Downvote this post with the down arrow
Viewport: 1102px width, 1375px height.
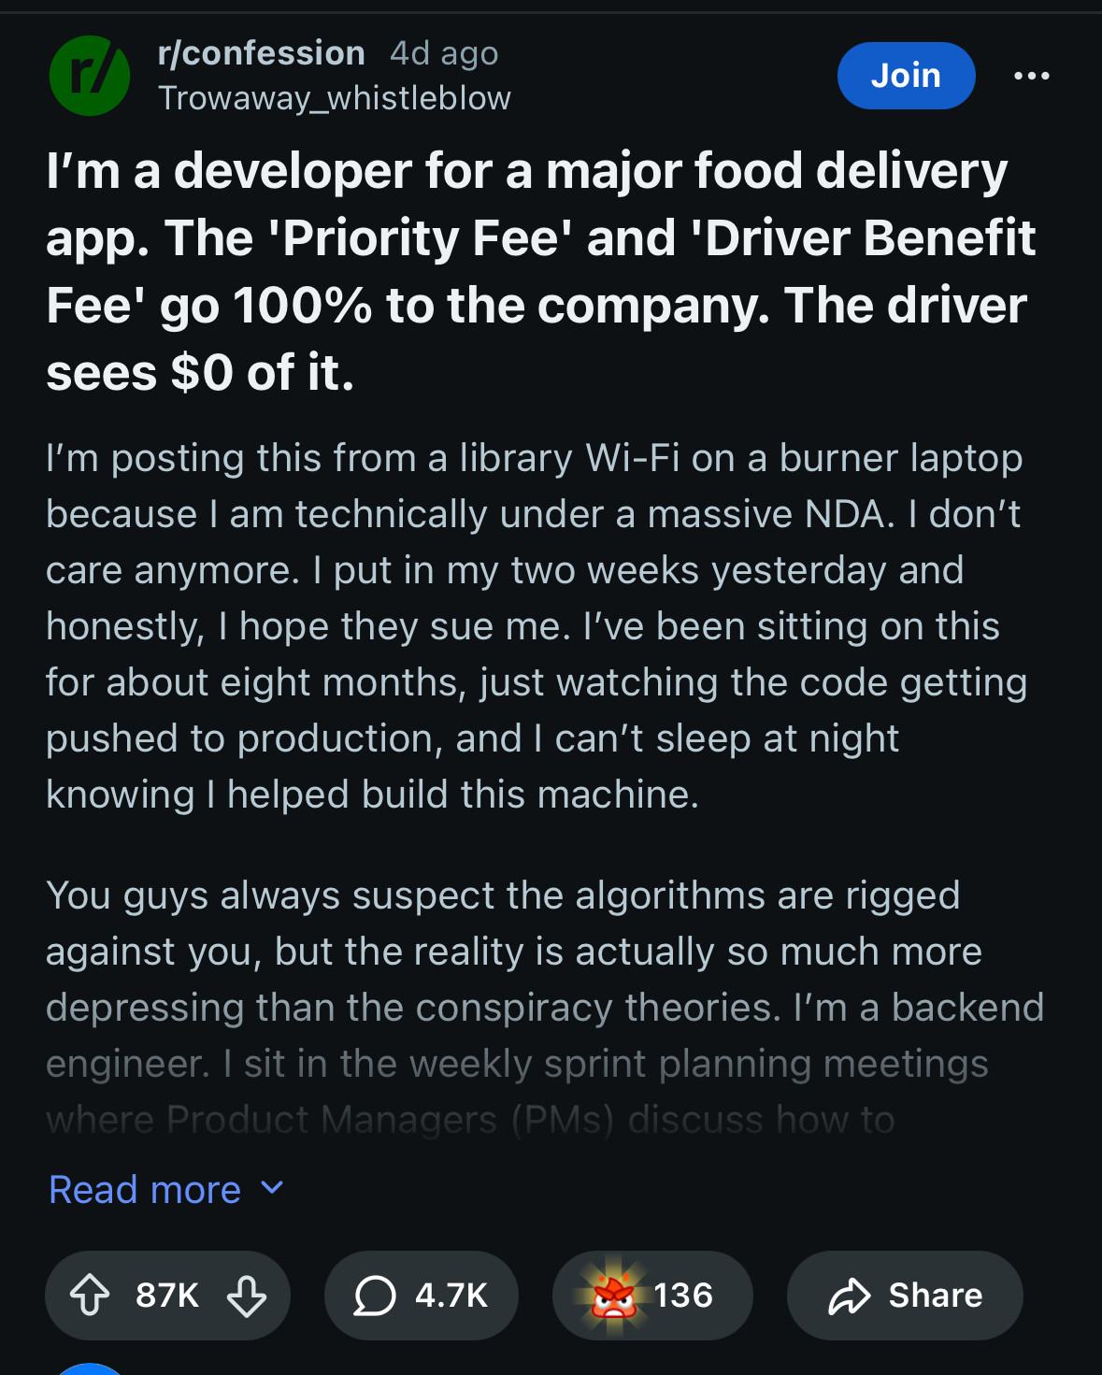[x=247, y=1296]
